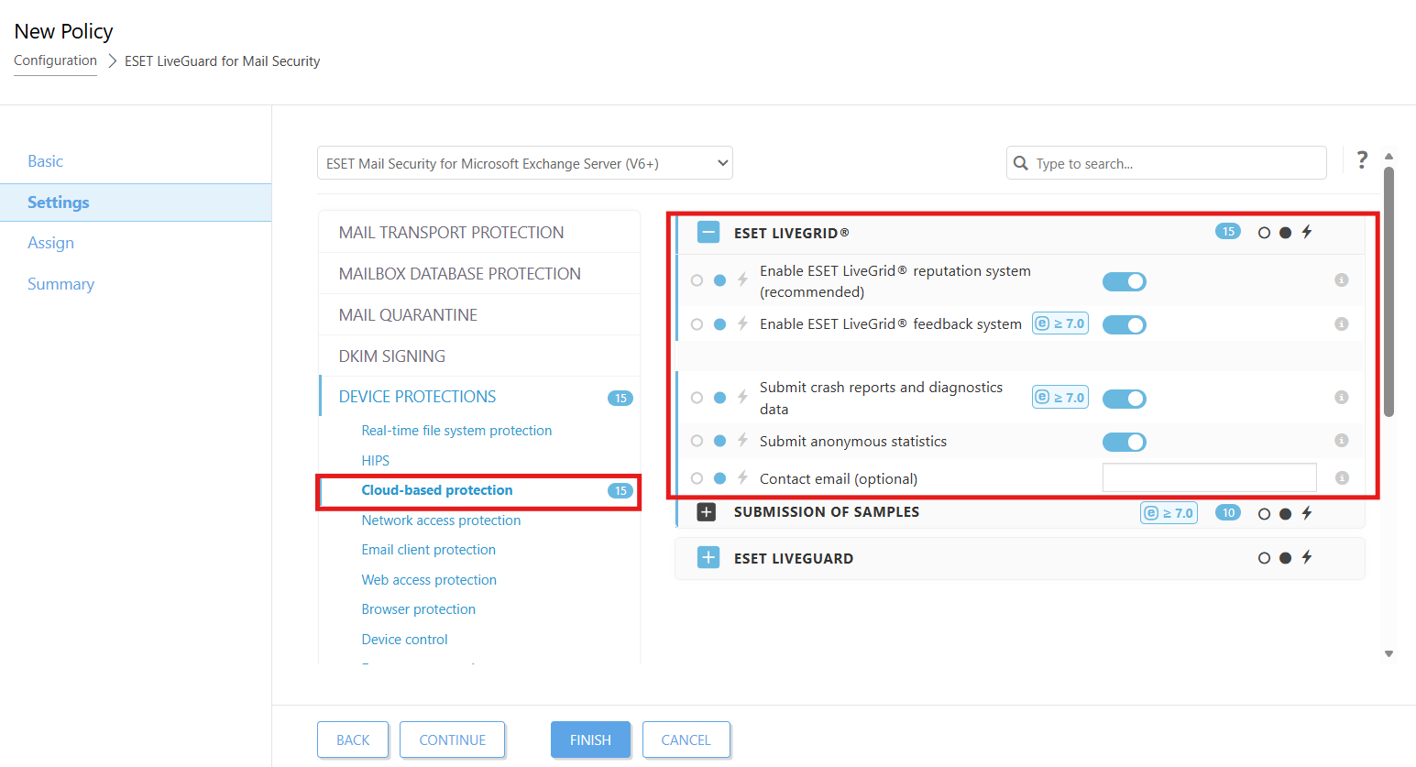Collapse the ESET LiveGrid section

click(708, 233)
